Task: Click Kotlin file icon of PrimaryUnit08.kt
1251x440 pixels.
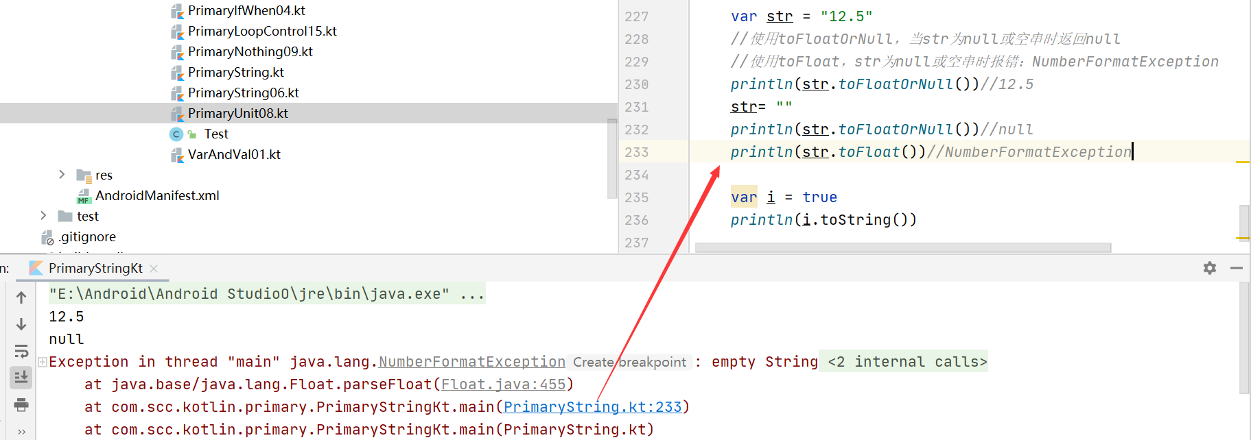Action: coord(177,114)
